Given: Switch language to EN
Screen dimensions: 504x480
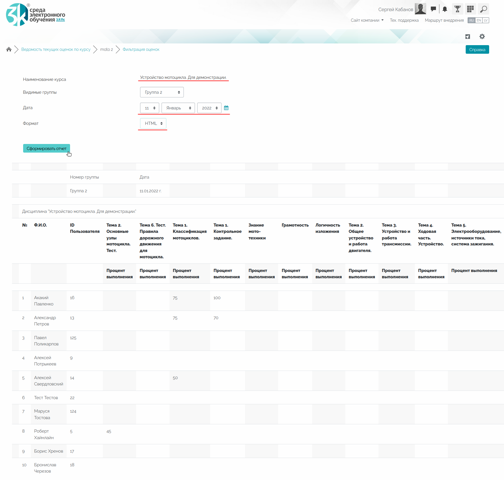Looking at the screenshot, I should click(x=479, y=20).
